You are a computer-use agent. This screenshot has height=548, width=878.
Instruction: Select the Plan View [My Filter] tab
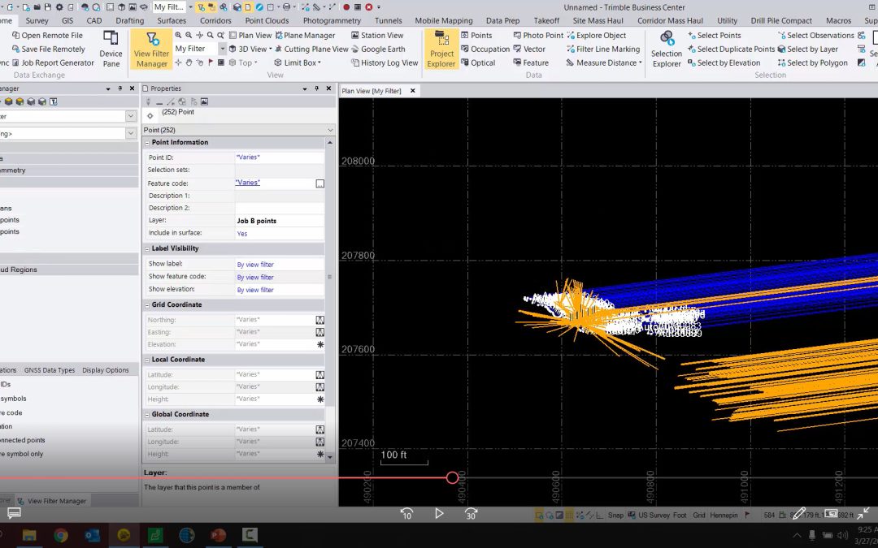click(372, 91)
